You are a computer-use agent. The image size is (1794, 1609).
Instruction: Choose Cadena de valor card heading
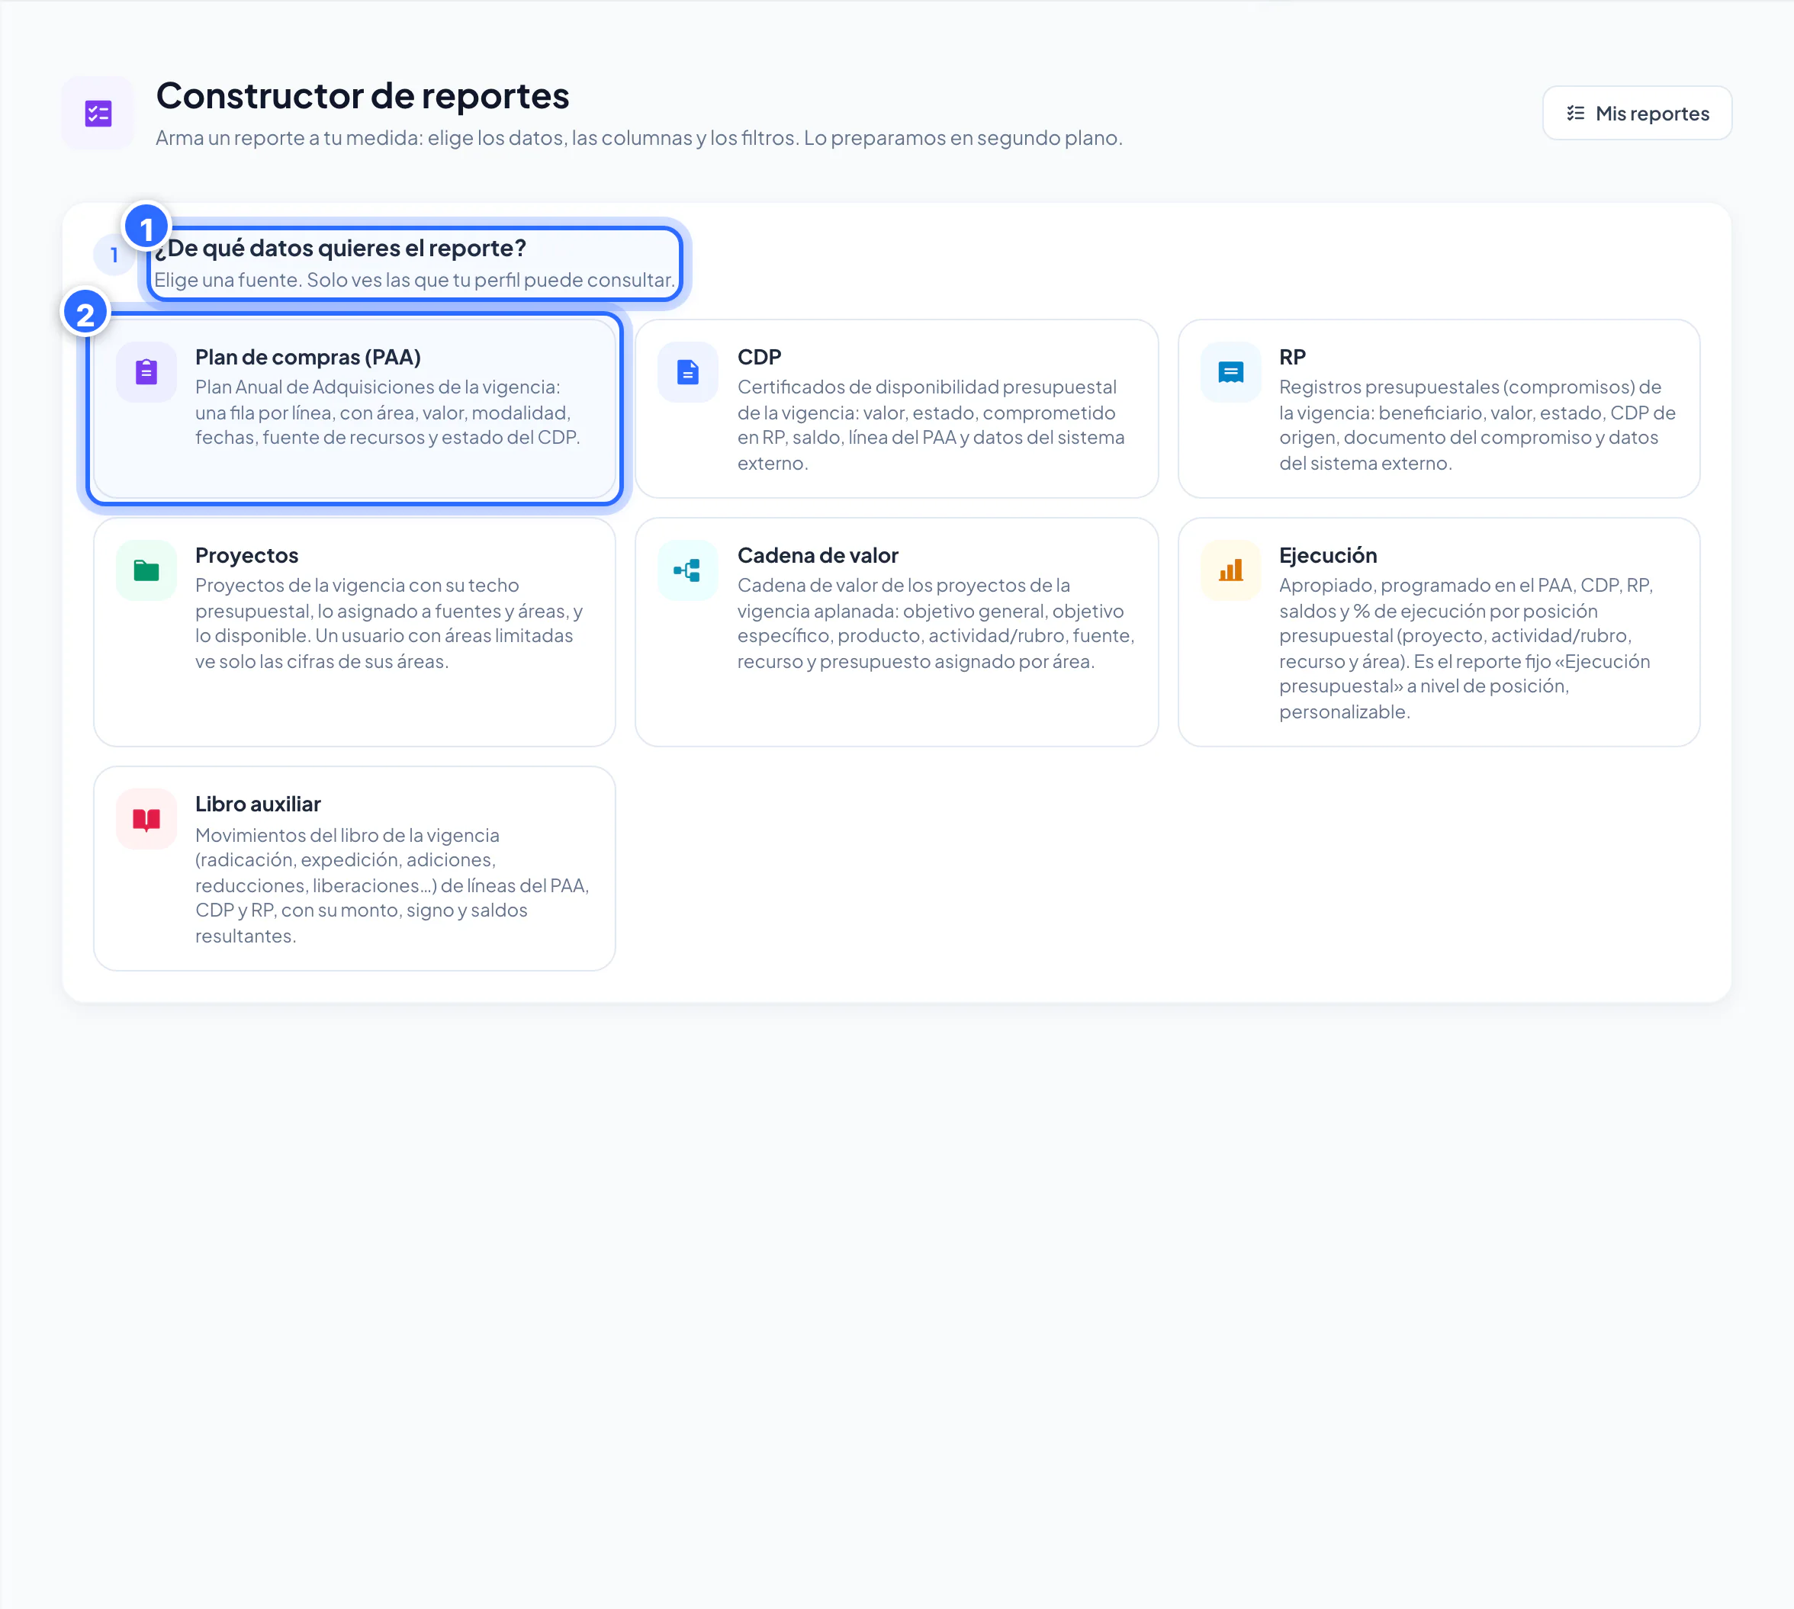[x=817, y=555]
